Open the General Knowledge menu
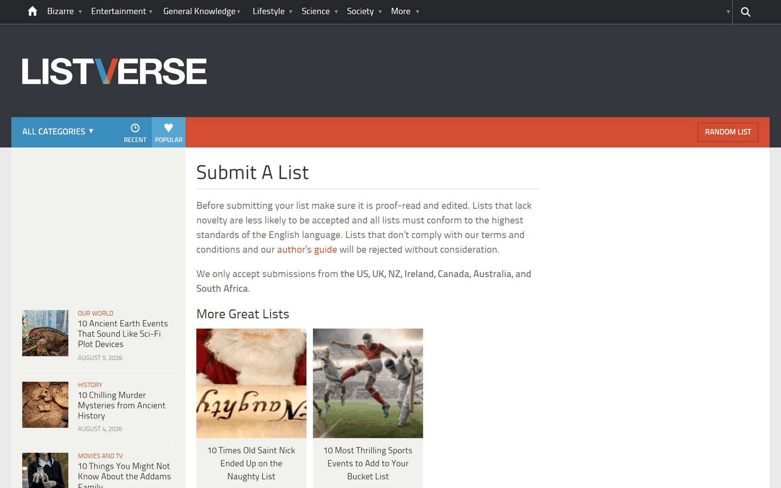The image size is (781, 488). pyautogui.click(x=199, y=11)
